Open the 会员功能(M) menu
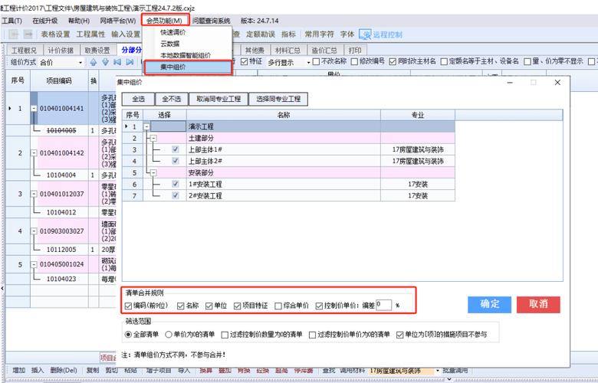This screenshot has width=598, height=383. (x=165, y=21)
